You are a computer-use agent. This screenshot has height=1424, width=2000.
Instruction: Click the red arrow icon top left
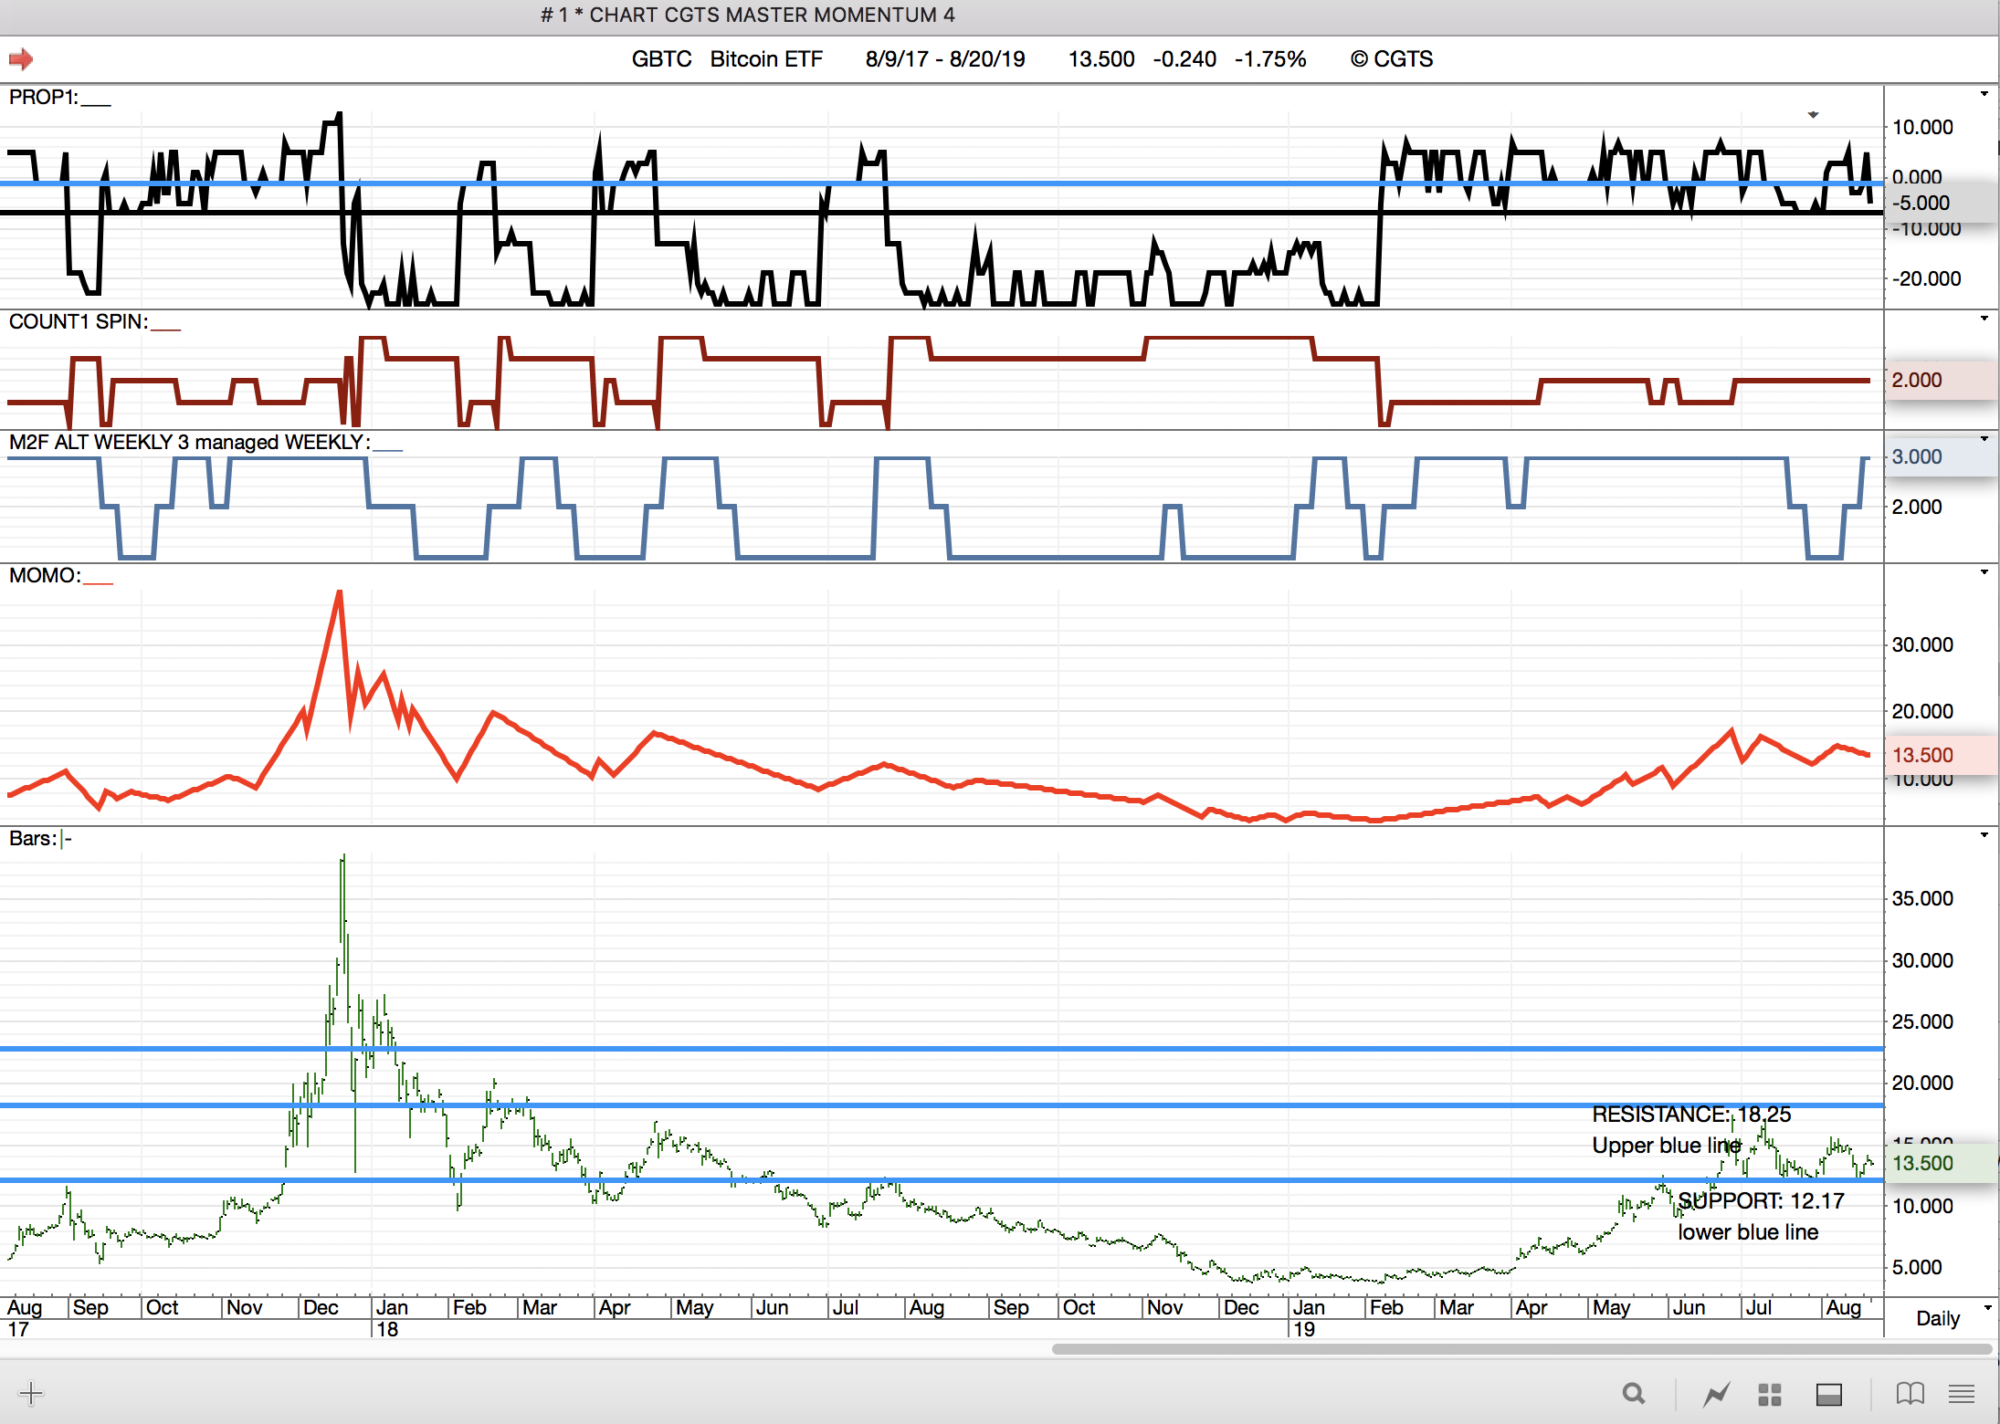coord(21,59)
